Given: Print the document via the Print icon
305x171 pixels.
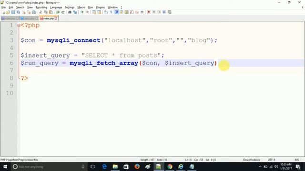Looking at the screenshot, I should 34,12.
